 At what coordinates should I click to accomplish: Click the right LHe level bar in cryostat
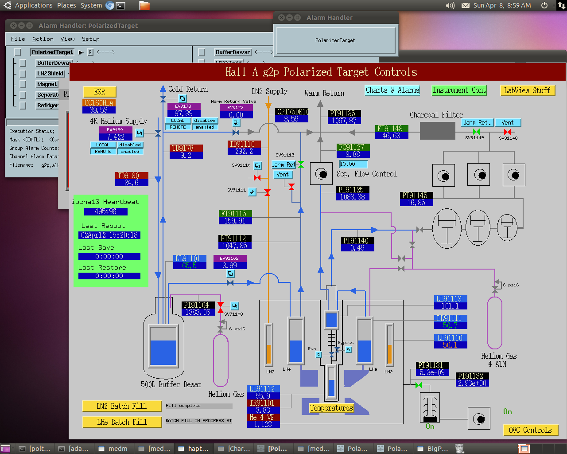pyautogui.click(x=365, y=340)
